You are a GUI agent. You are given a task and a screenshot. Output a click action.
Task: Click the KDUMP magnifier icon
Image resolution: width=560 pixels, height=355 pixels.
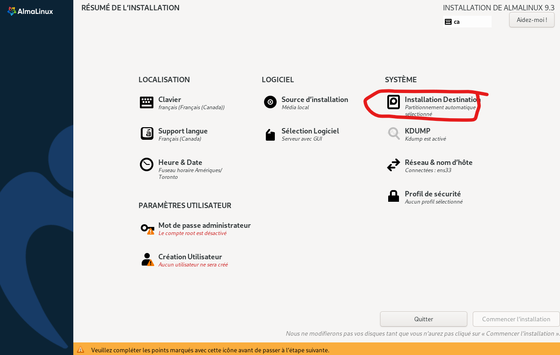(x=394, y=133)
